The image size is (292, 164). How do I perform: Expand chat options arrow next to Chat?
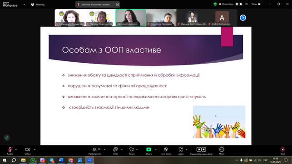(122, 149)
